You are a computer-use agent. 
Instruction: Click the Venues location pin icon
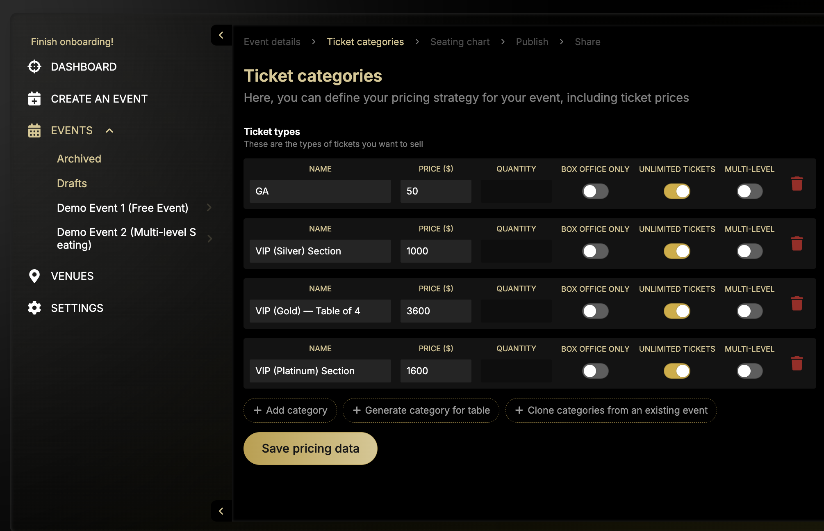tap(34, 276)
